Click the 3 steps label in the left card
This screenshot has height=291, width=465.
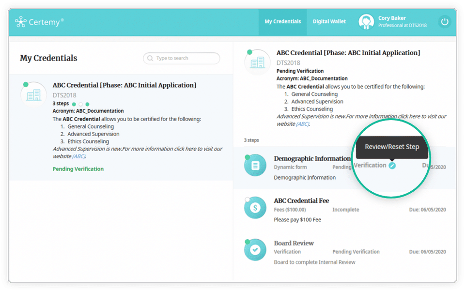pos(61,104)
